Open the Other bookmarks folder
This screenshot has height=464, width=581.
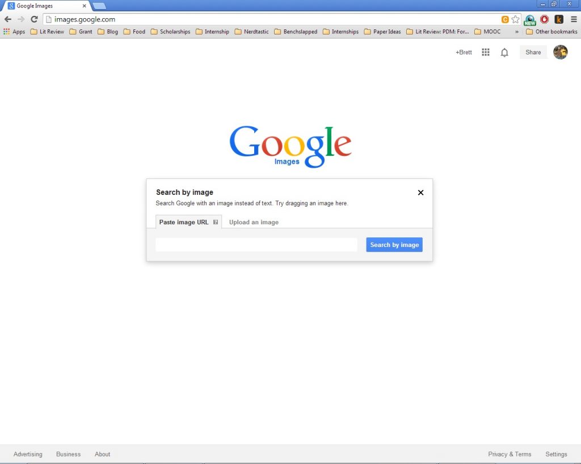click(x=551, y=32)
